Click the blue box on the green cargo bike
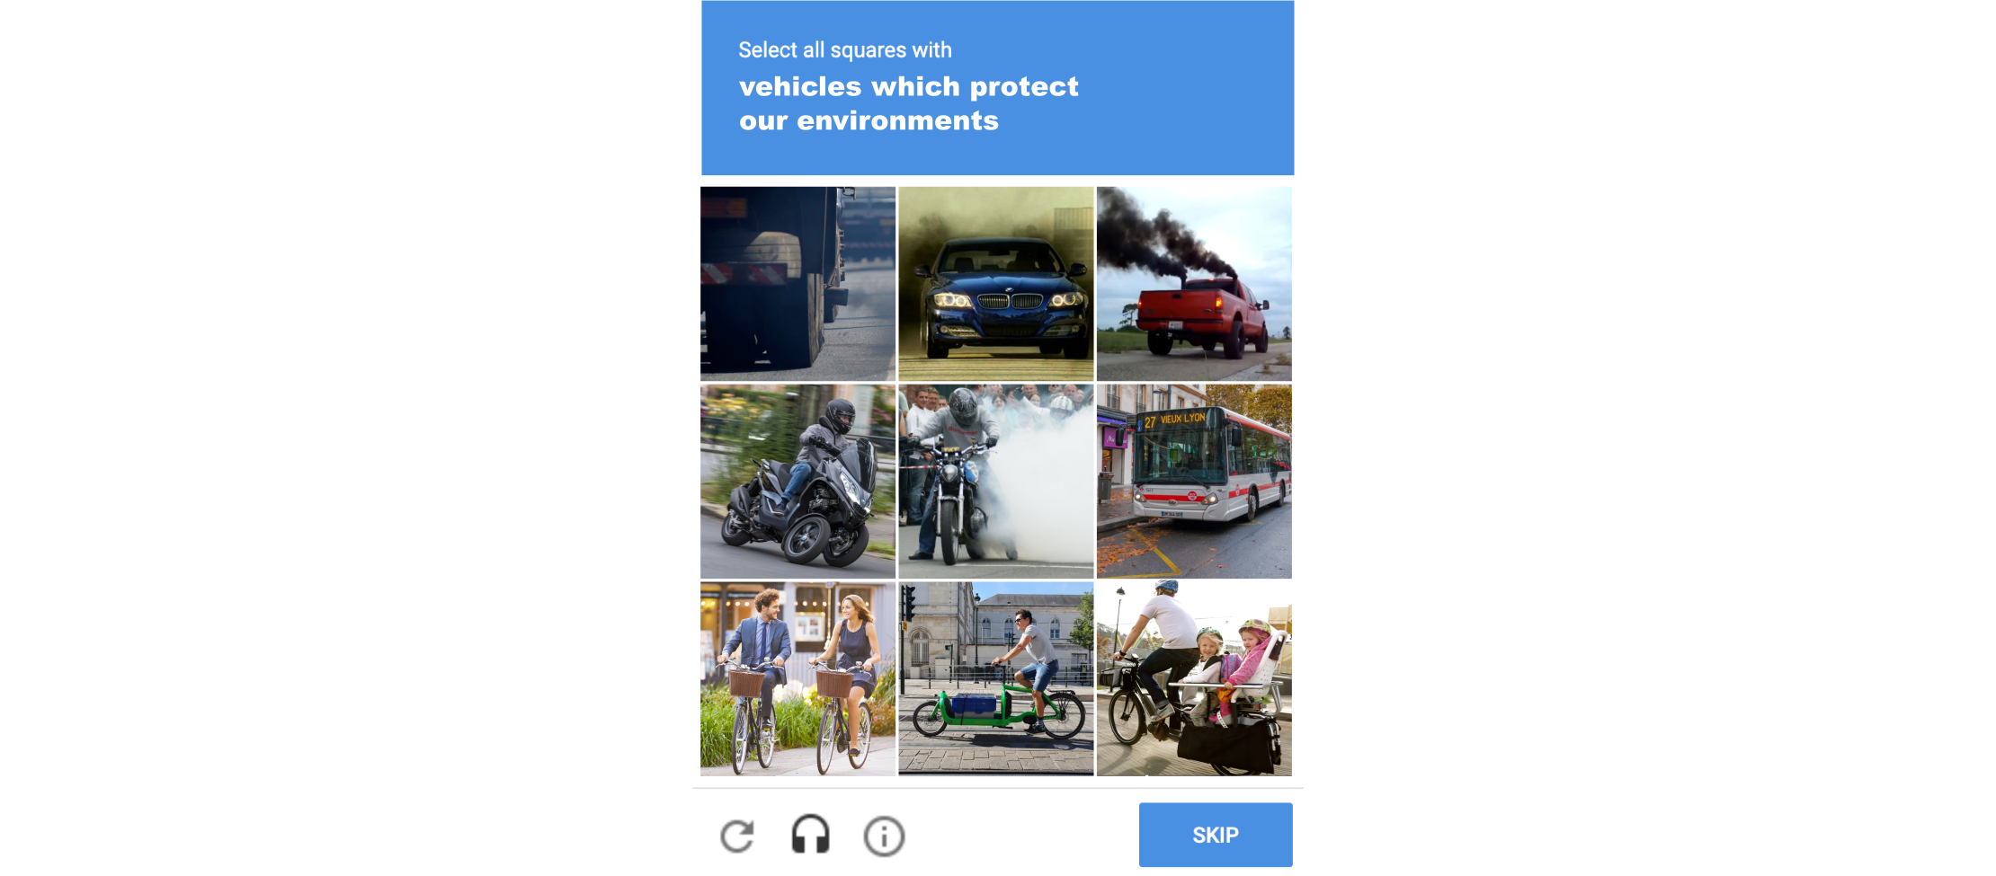This screenshot has height=876, width=1996. 973,704
